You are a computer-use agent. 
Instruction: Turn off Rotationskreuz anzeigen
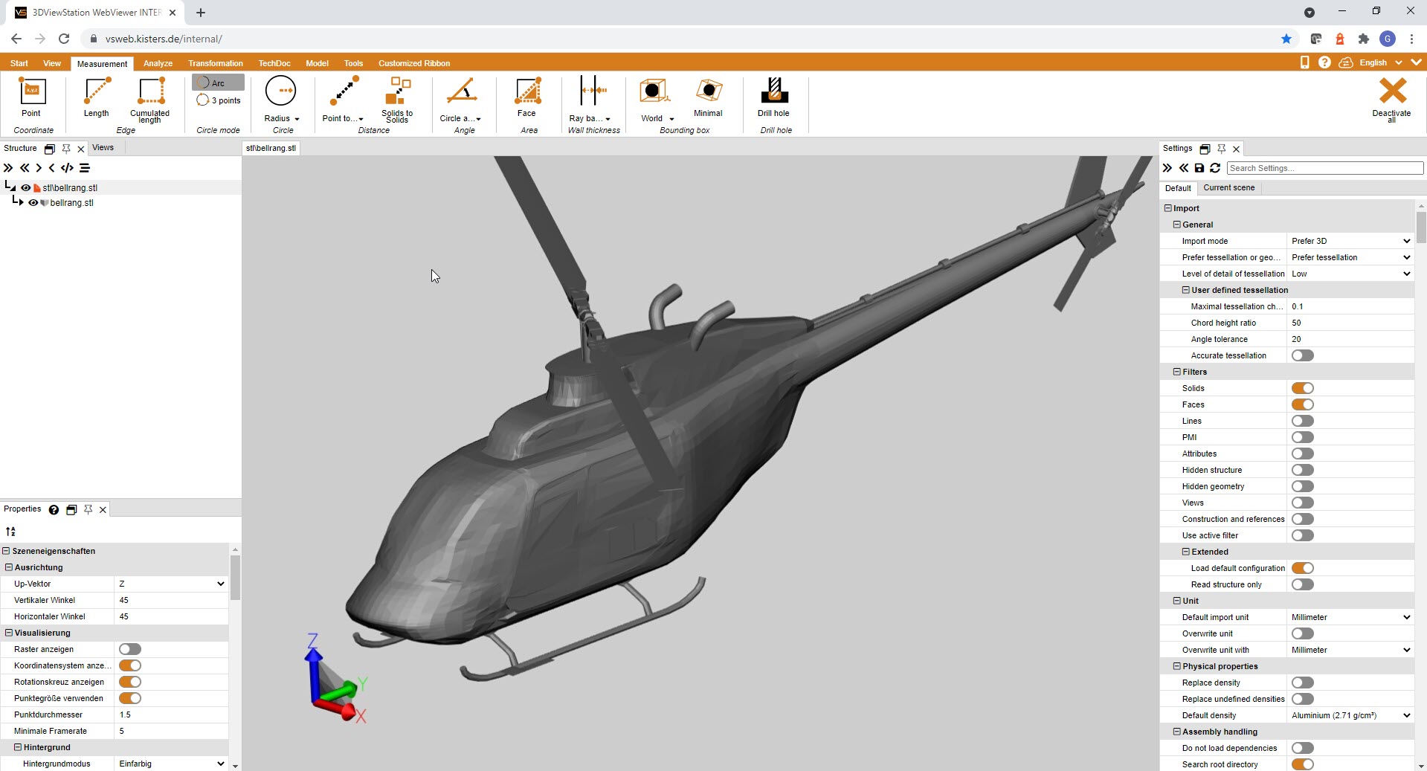(129, 682)
